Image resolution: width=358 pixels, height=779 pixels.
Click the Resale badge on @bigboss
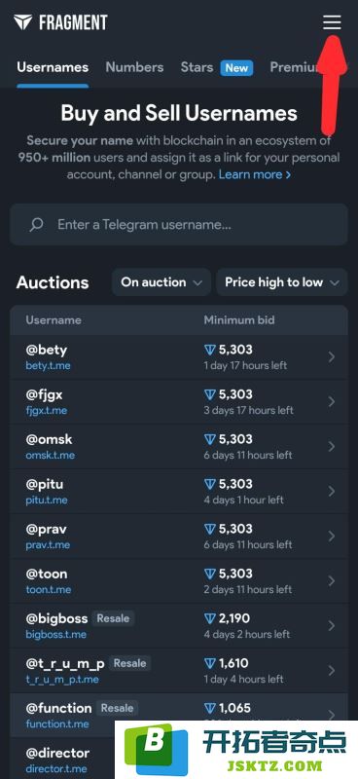(x=113, y=618)
